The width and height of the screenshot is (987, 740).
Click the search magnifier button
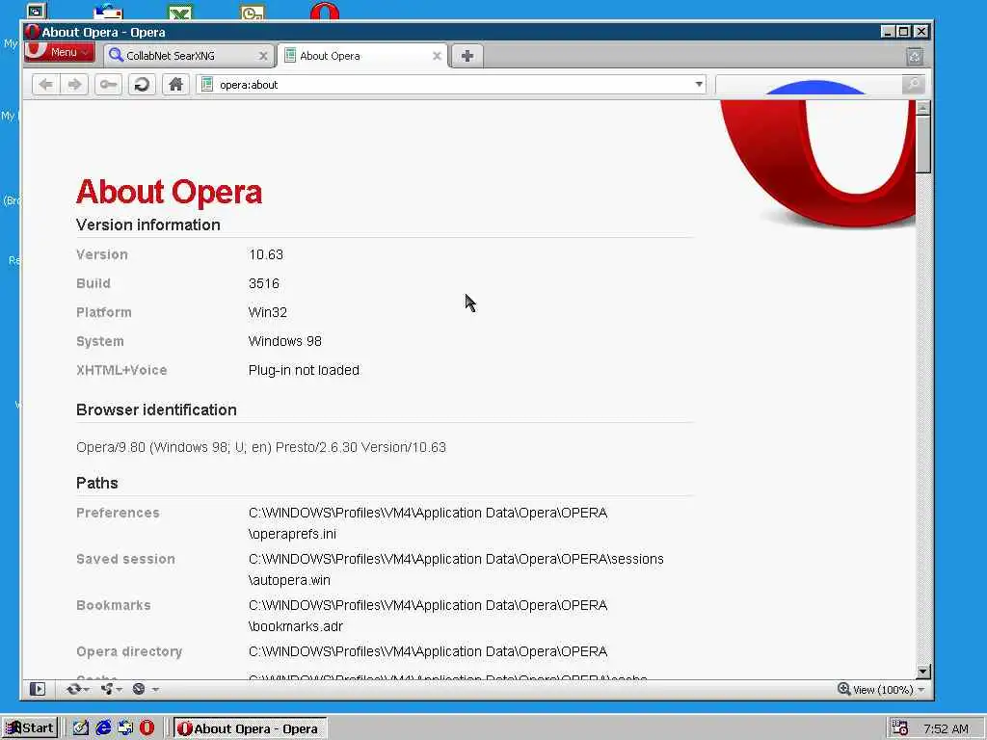click(x=914, y=85)
